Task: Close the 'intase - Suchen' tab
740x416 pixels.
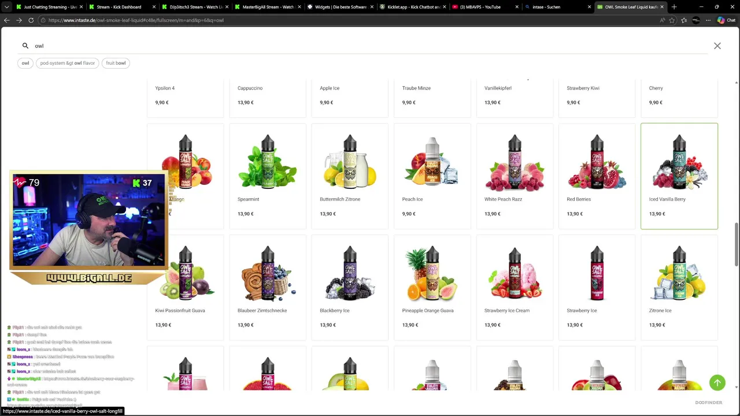Action: [589, 7]
